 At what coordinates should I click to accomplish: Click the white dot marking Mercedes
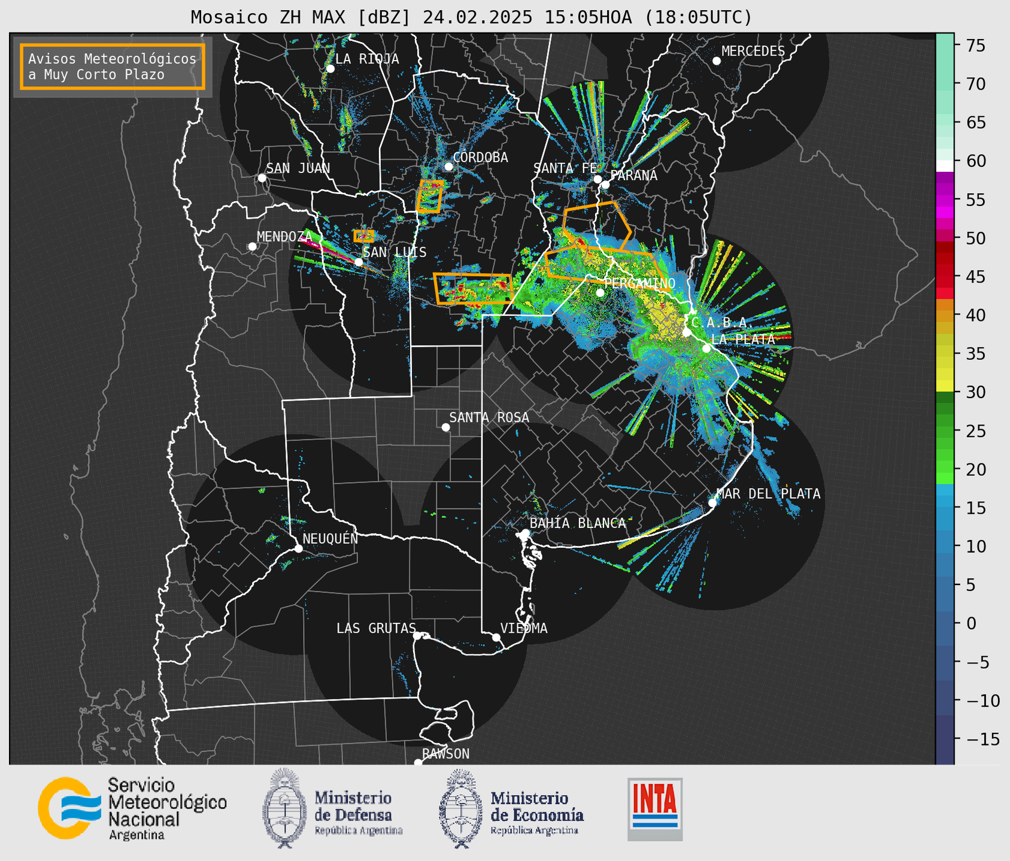coord(717,61)
